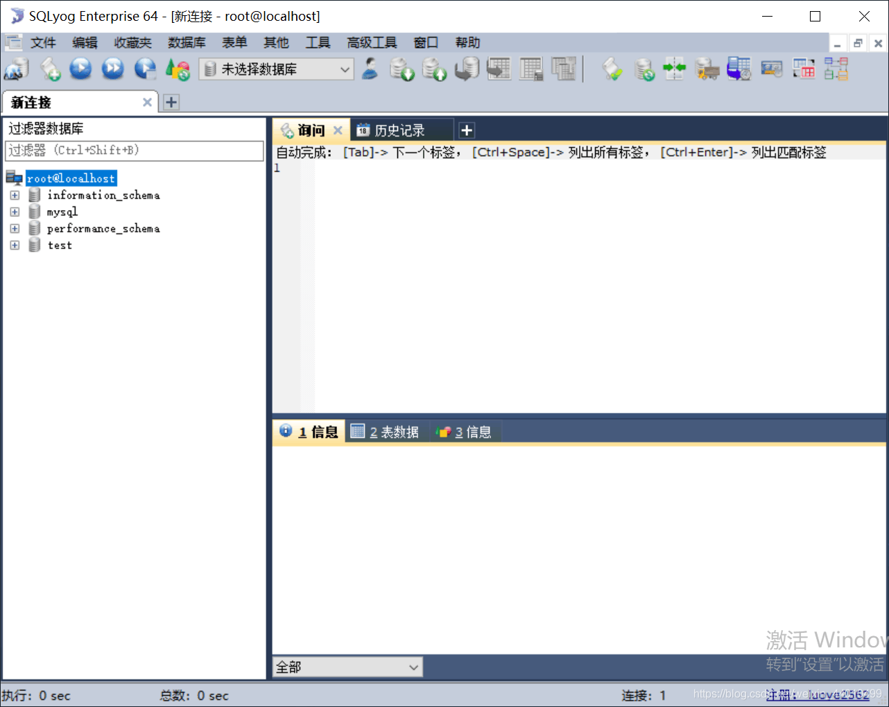Click the refresh object browser shapes icon
Viewport: 889px width, 707px height.
coord(178,69)
